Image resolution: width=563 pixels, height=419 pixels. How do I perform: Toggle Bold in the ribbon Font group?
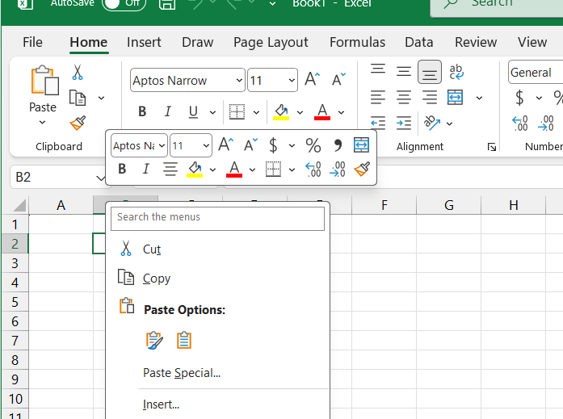142,112
